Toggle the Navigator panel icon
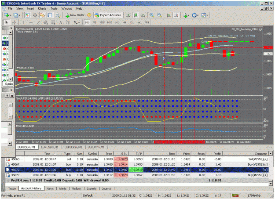Image resolution: width=275 pixels, height=199 pixels. pos(42,15)
